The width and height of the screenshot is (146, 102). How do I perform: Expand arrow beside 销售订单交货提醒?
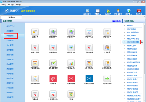(x=124, y=42)
